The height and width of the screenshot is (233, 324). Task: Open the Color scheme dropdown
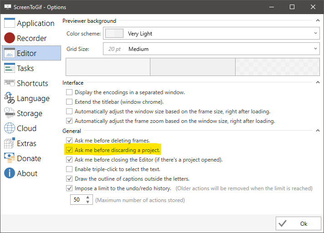(x=211, y=33)
